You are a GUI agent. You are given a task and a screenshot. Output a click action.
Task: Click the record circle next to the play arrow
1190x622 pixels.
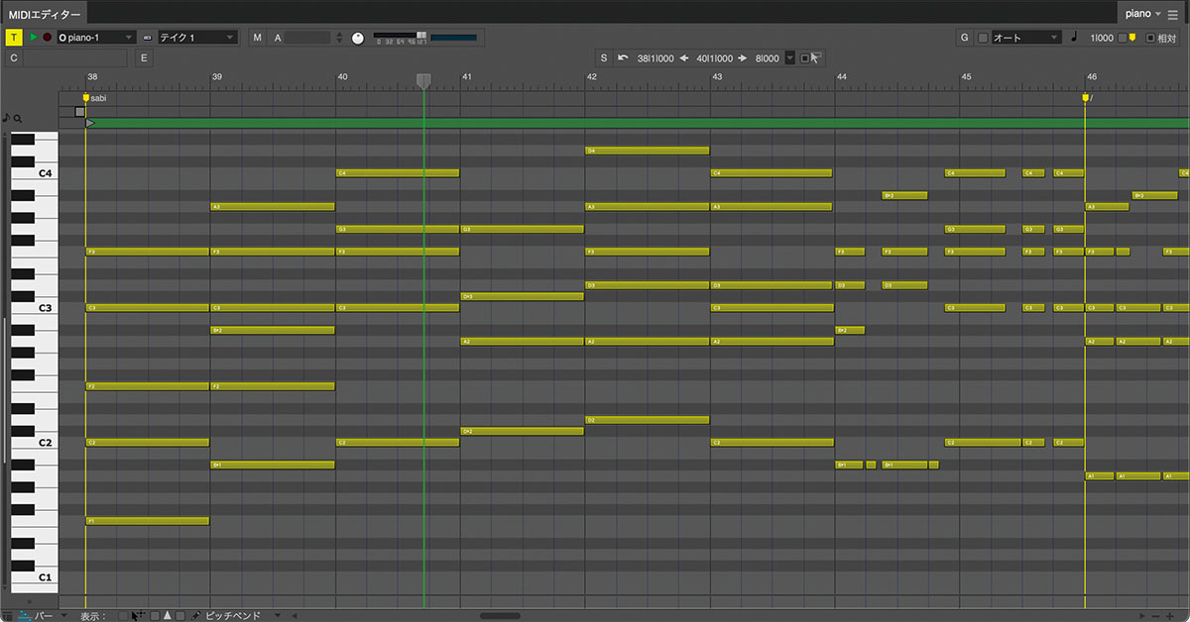coord(47,36)
